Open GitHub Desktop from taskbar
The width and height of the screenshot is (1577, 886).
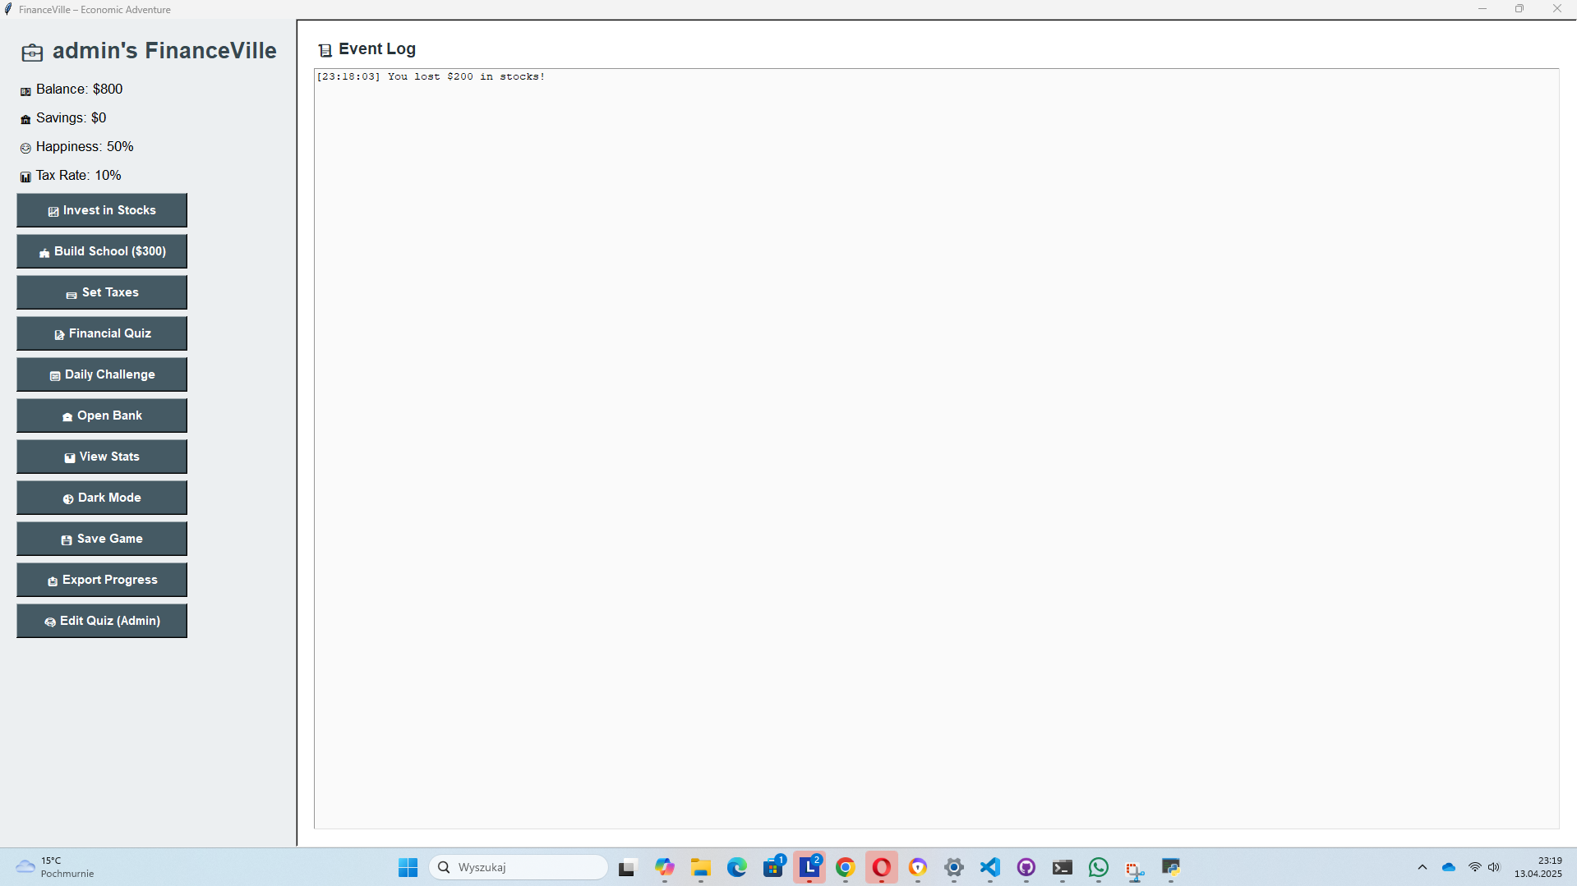[x=1026, y=867]
